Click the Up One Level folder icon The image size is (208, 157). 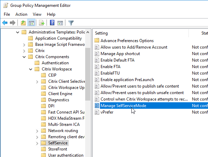(23, 23)
